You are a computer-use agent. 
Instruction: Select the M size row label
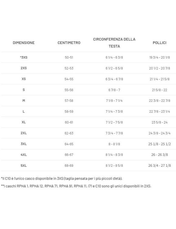[x=24, y=101]
